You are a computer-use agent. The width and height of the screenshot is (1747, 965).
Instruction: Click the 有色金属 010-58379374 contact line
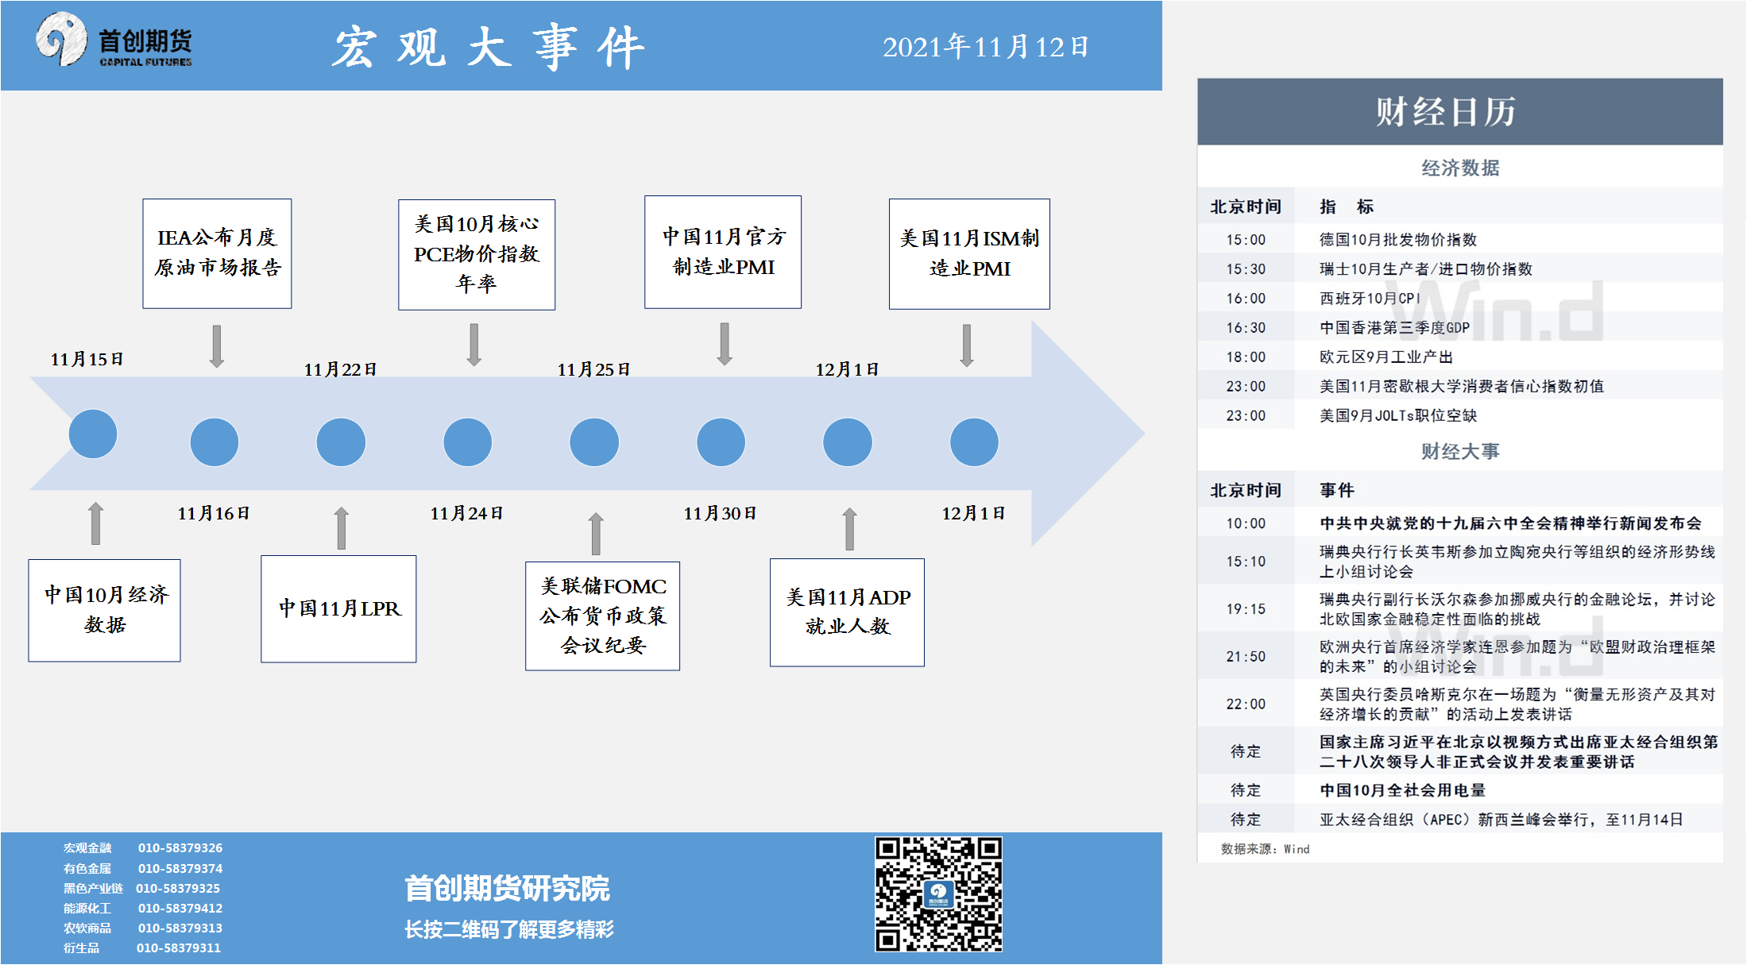point(143,868)
